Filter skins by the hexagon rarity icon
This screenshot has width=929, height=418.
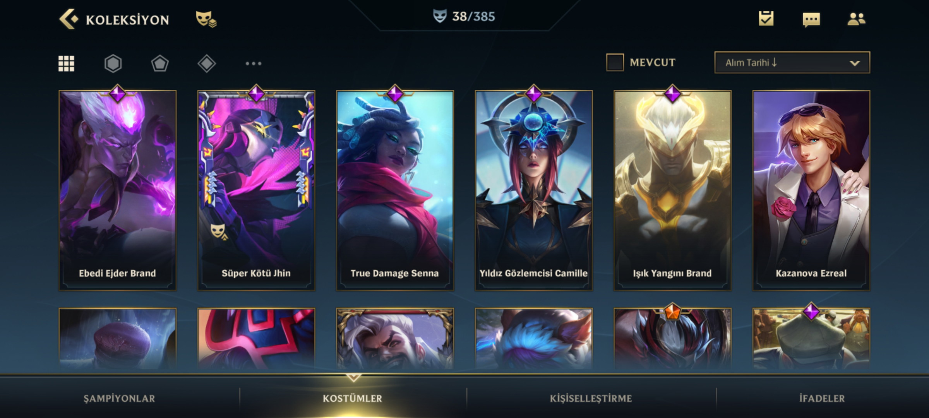113,63
